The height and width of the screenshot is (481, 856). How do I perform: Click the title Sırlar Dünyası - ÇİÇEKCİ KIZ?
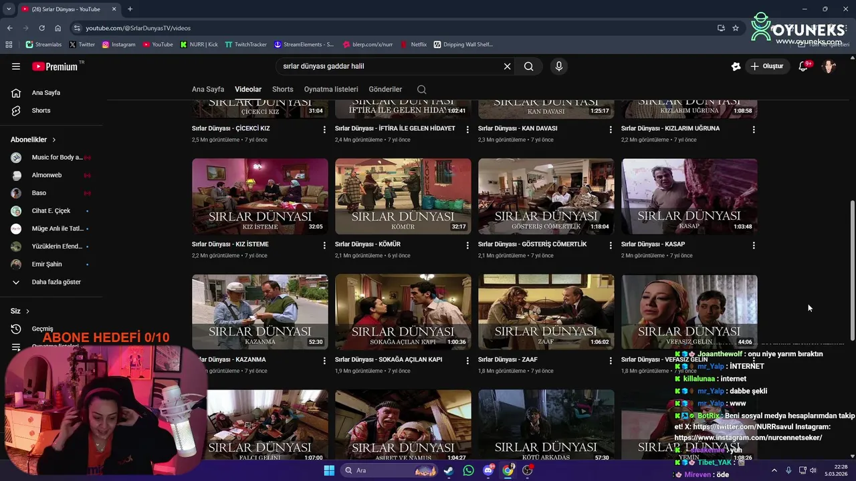[x=231, y=128]
